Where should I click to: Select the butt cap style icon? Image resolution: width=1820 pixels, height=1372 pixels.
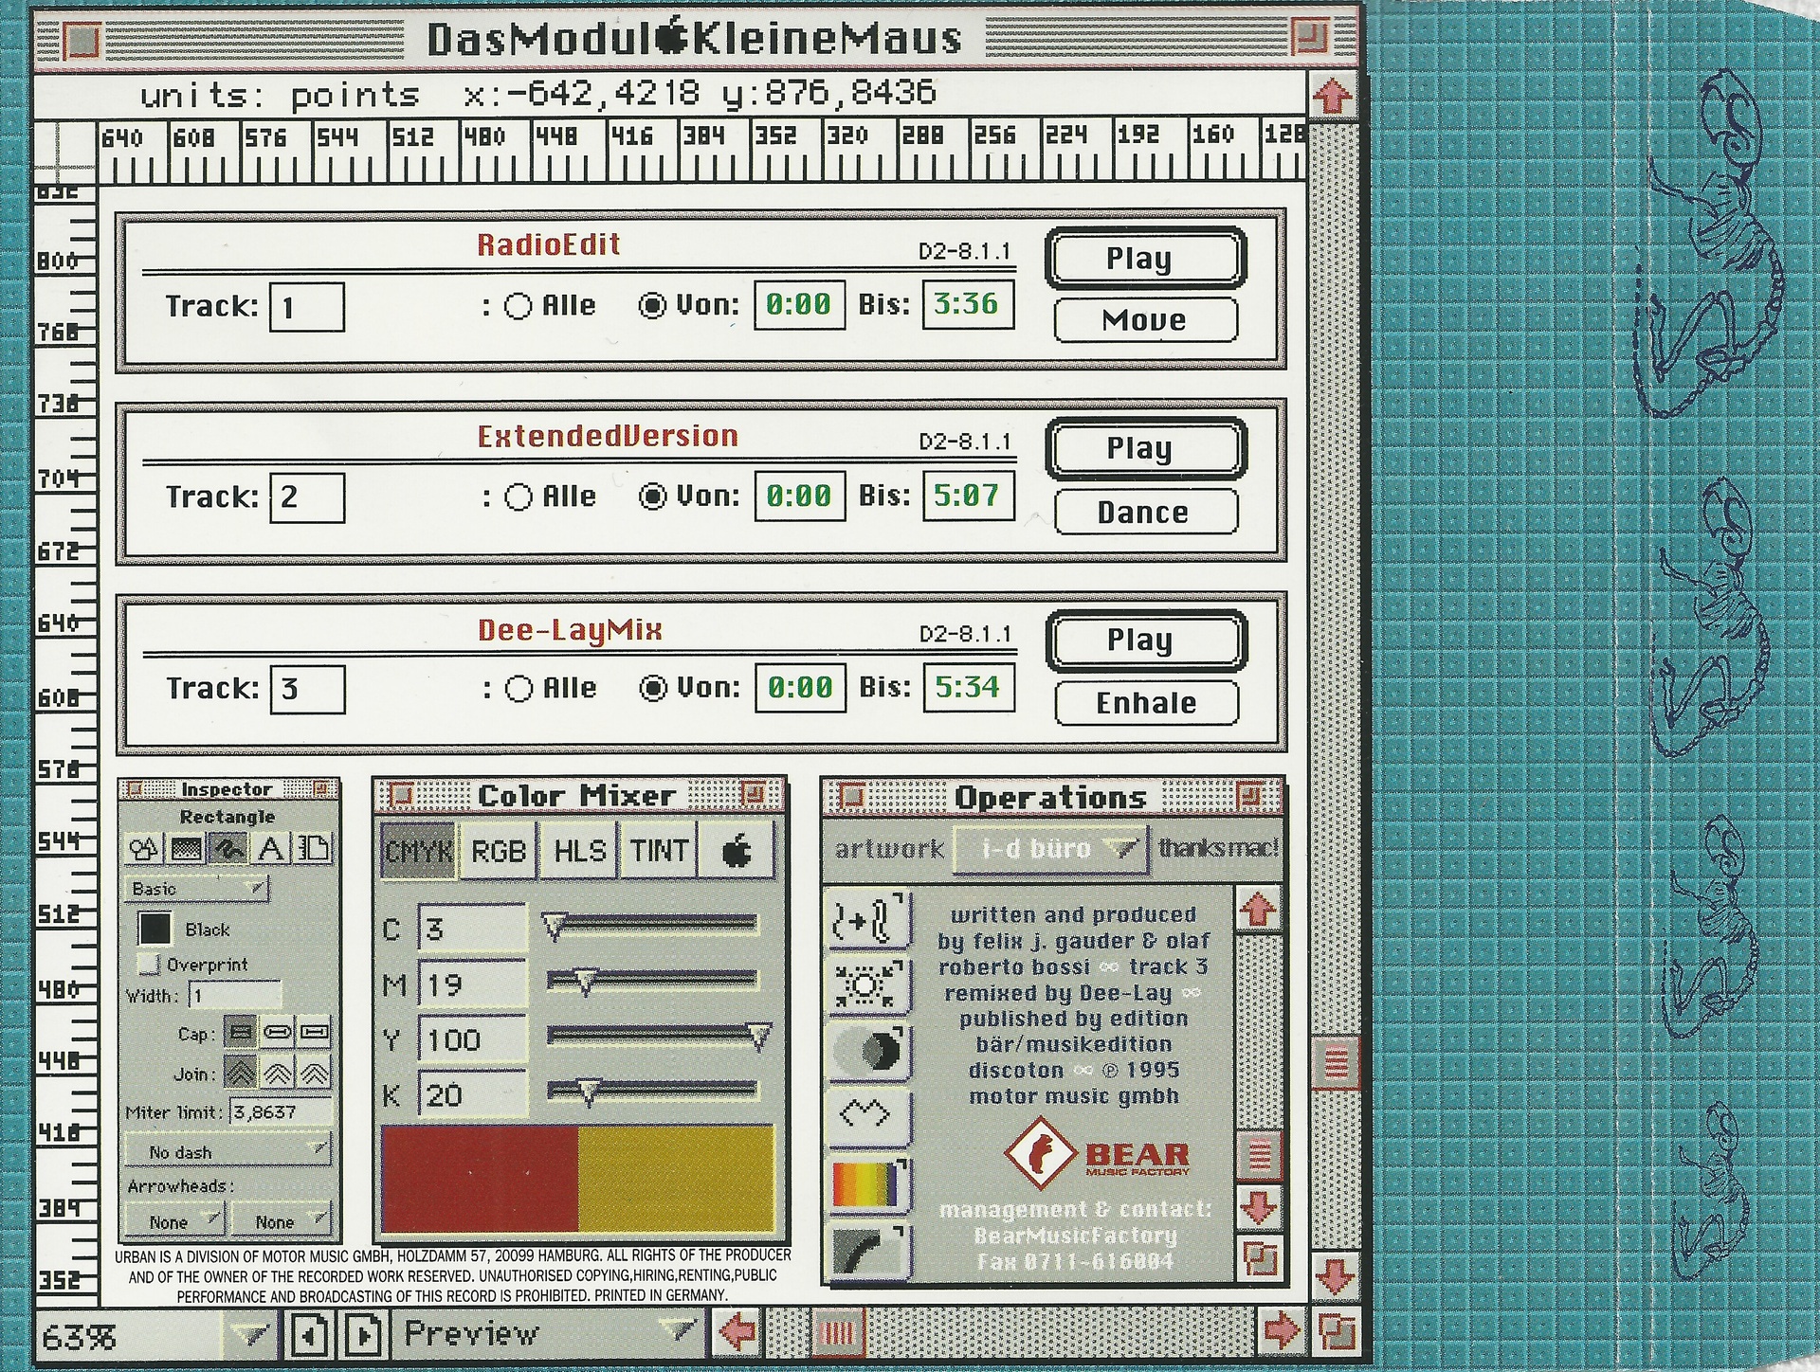[241, 1032]
